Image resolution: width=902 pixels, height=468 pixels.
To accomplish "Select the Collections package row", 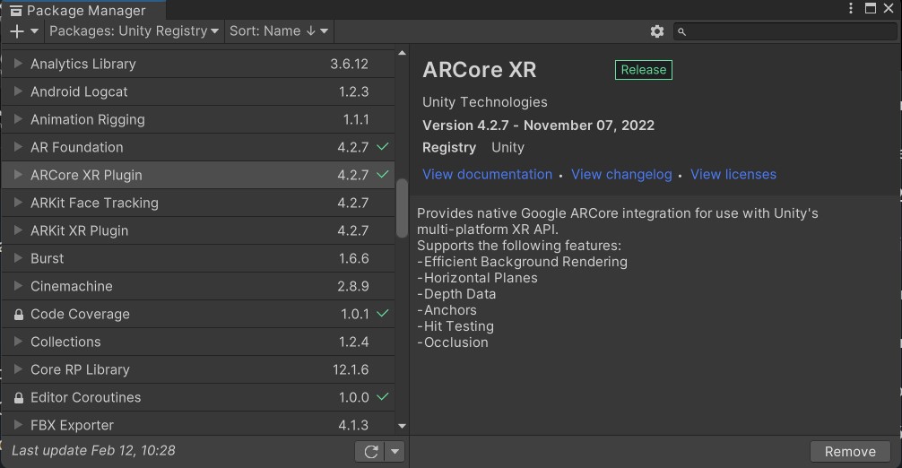I will pos(198,342).
